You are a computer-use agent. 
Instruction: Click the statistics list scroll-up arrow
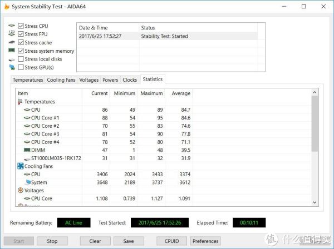[x=315, y=92]
